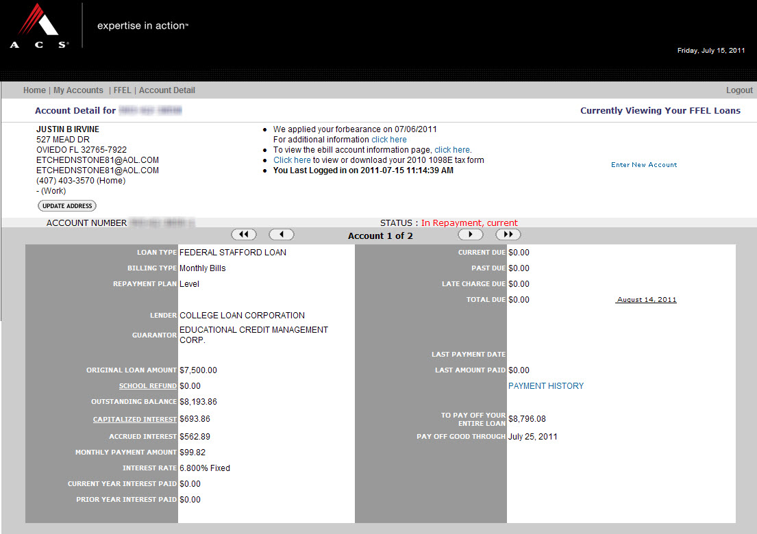The image size is (757, 534).
Task: Click the ACS logo
Action: (40, 26)
